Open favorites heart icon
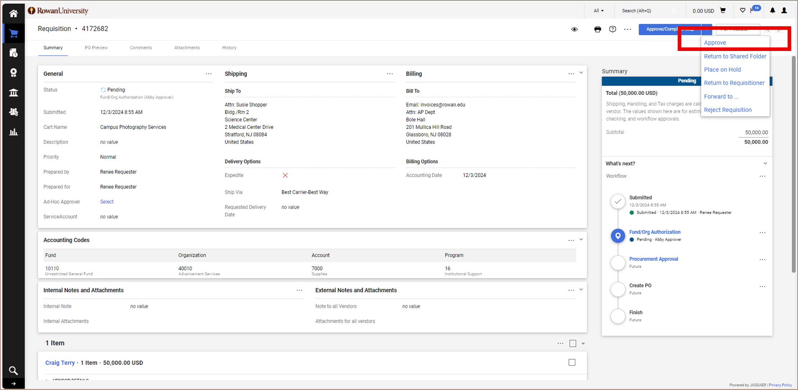The height and width of the screenshot is (390, 798). (742, 10)
